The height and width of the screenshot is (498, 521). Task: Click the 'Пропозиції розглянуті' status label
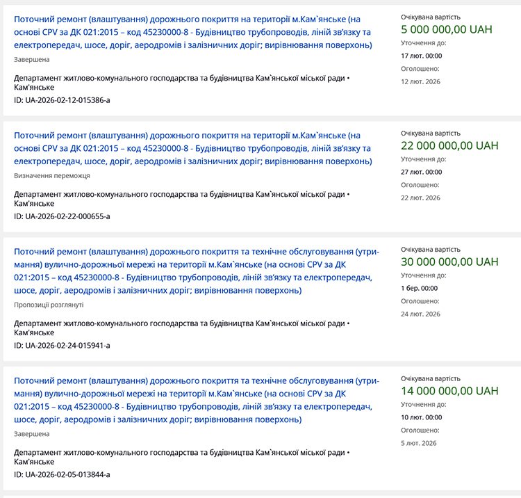coord(49,305)
